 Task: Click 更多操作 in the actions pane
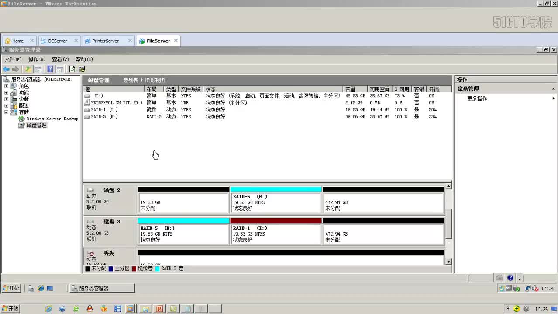point(477,99)
